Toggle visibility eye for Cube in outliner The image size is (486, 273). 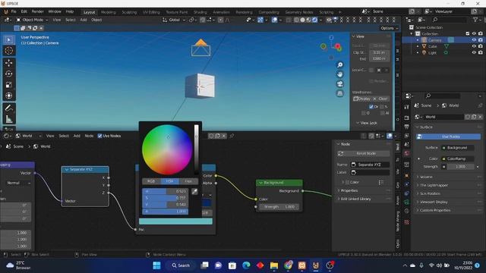pyautogui.click(x=474, y=46)
